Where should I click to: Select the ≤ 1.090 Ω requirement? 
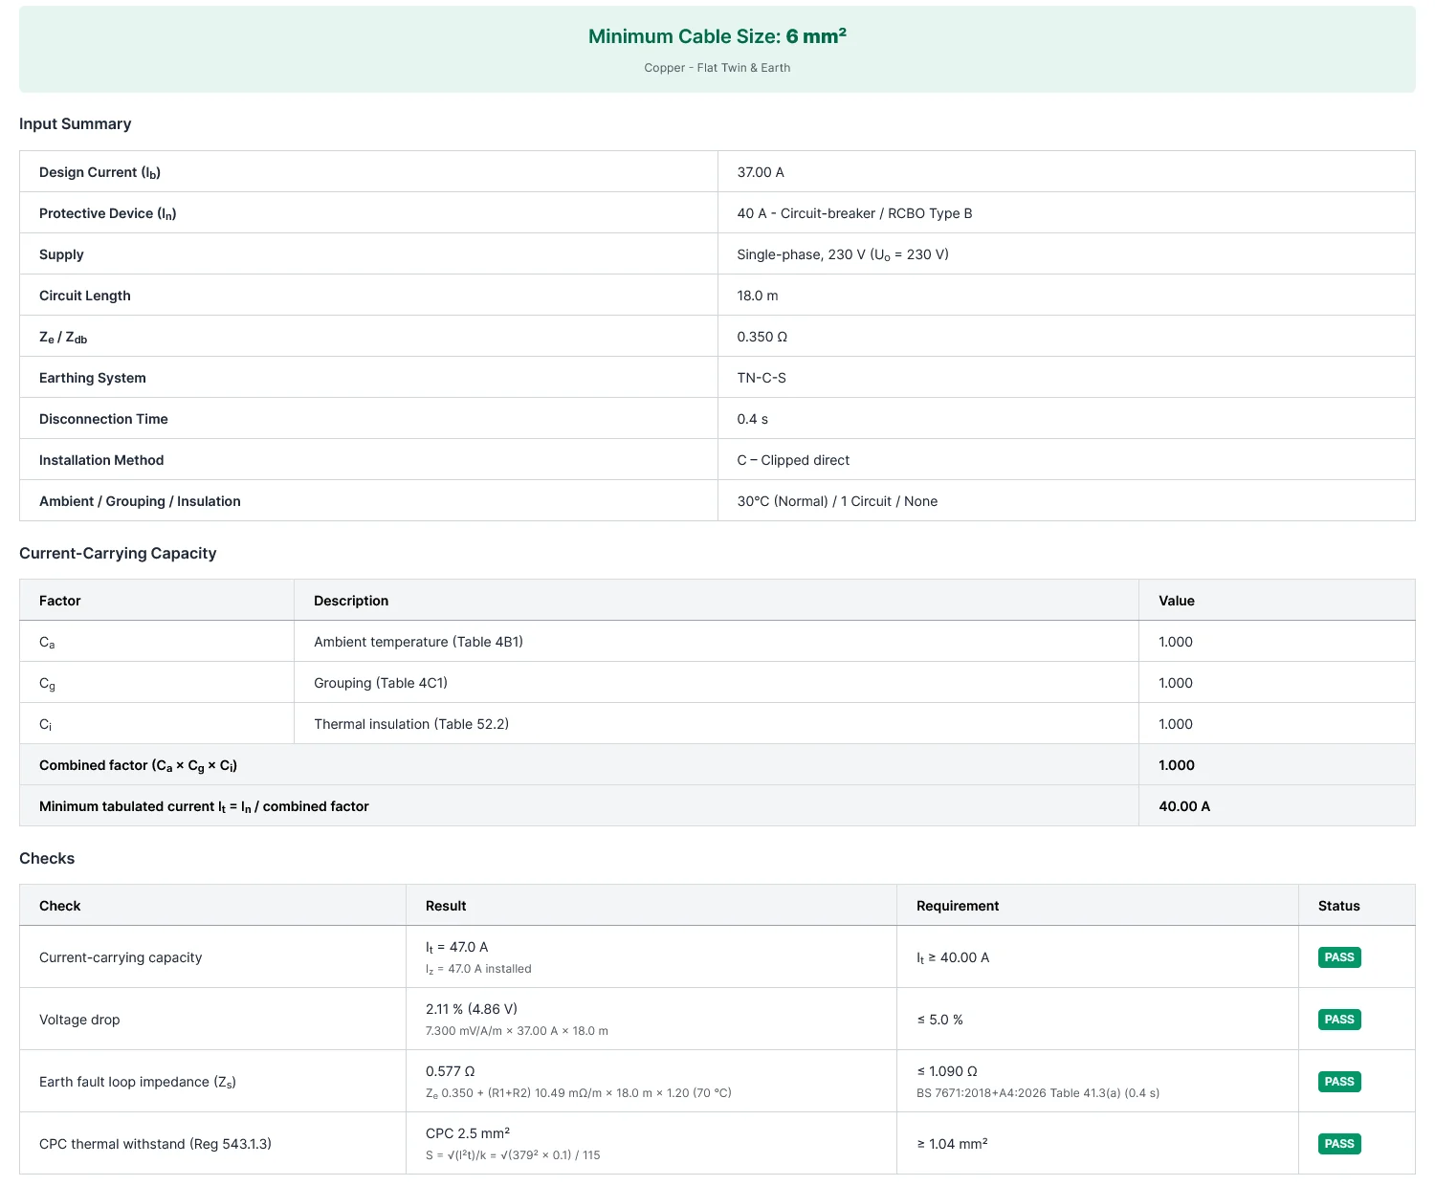947,1071
